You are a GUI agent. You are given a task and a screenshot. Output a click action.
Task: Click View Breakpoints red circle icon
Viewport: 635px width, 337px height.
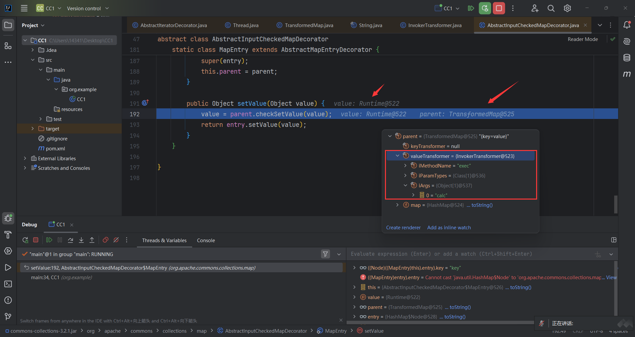106,240
